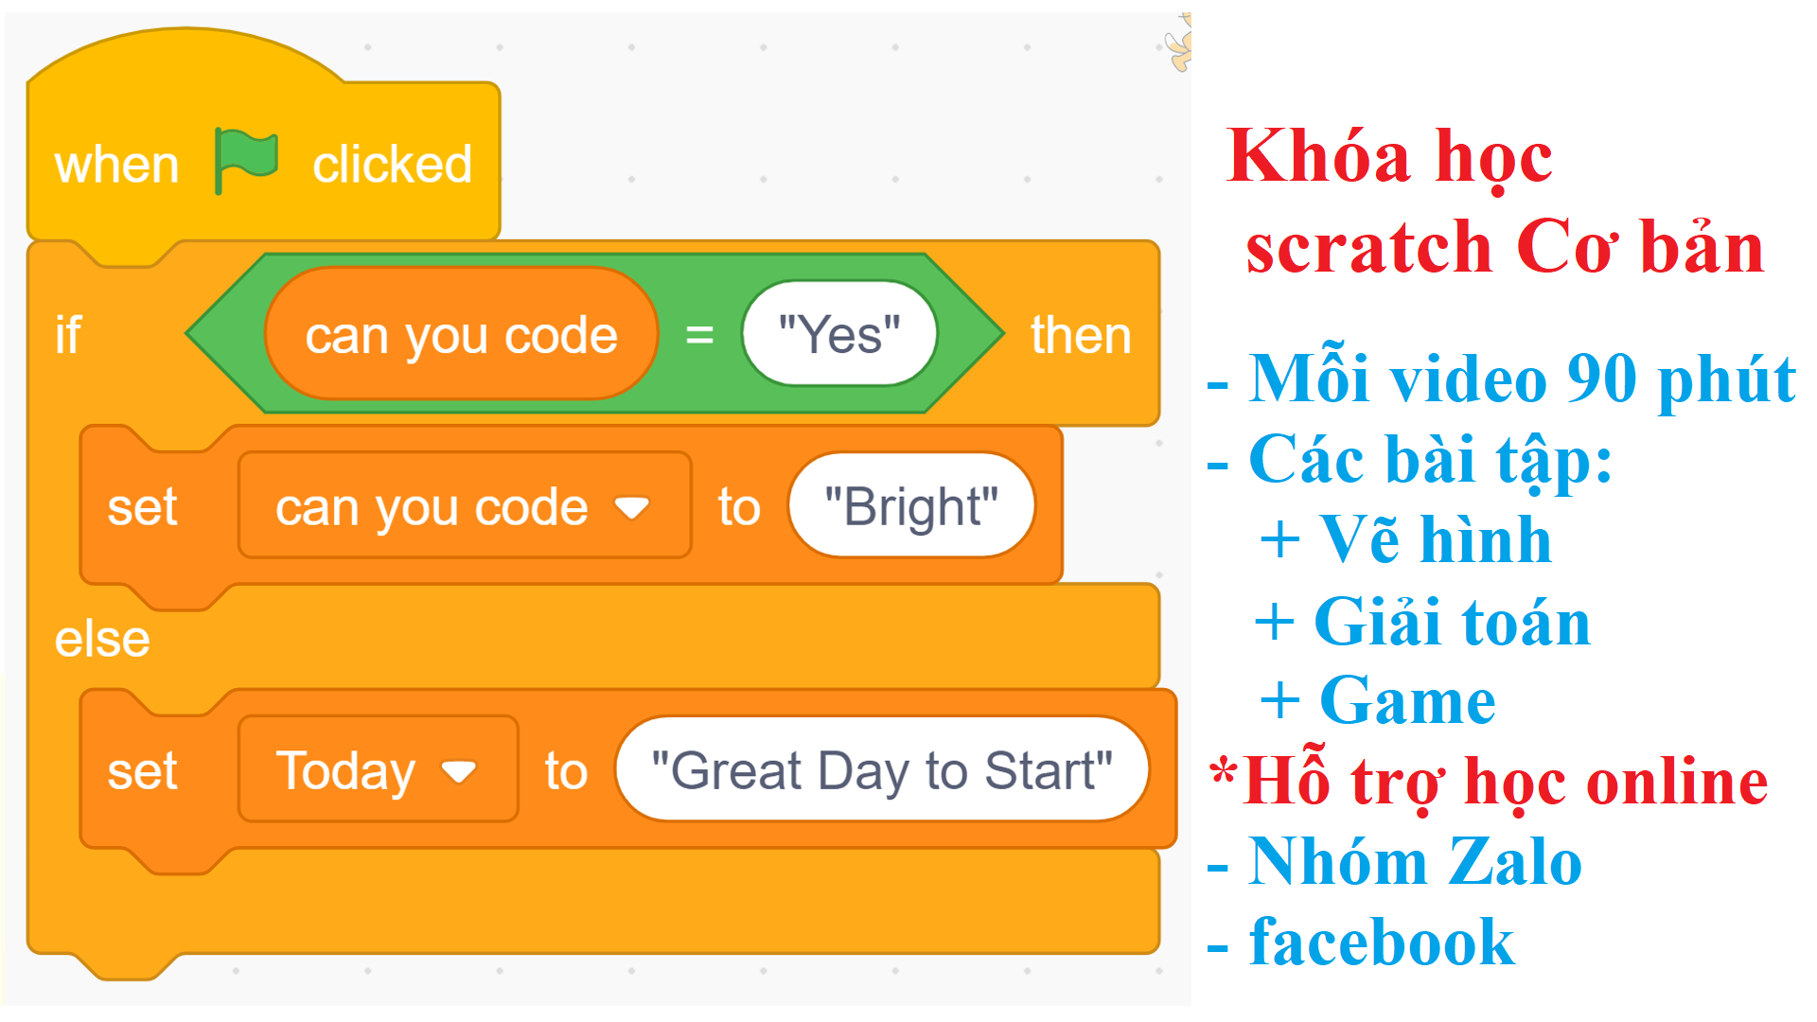
Task: Click the green equality operator block
Action: click(x=701, y=334)
